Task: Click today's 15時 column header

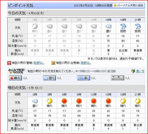Action: point(108,20)
